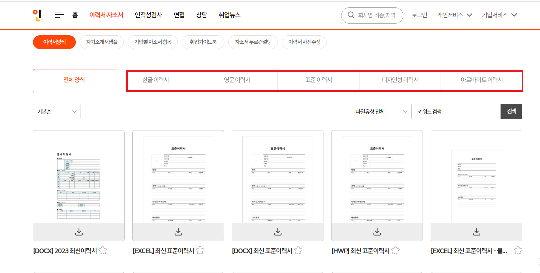The width and height of the screenshot is (540, 273).
Task: Open the 취업뉴스 menu
Action: (230, 15)
